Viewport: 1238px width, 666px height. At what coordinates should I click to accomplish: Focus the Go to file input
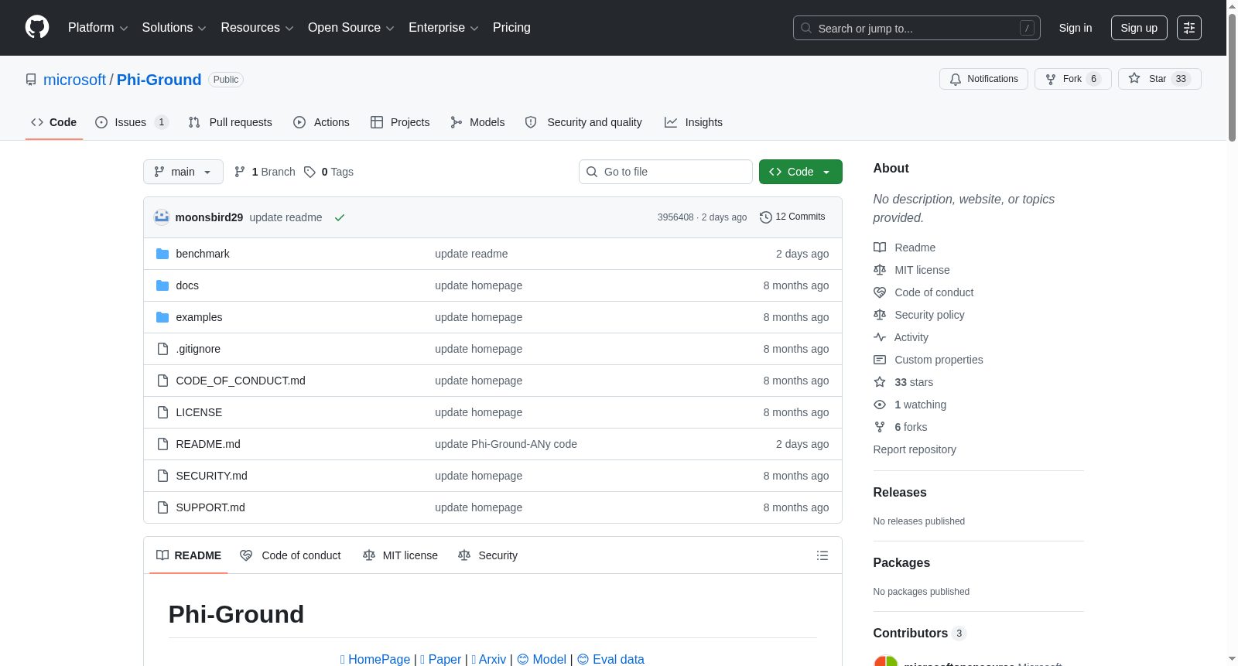(665, 172)
